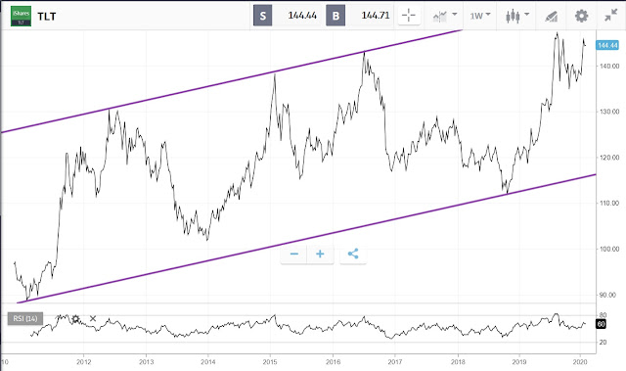Click the 2017 time axis label

pyautogui.click(x=395, y=362)
